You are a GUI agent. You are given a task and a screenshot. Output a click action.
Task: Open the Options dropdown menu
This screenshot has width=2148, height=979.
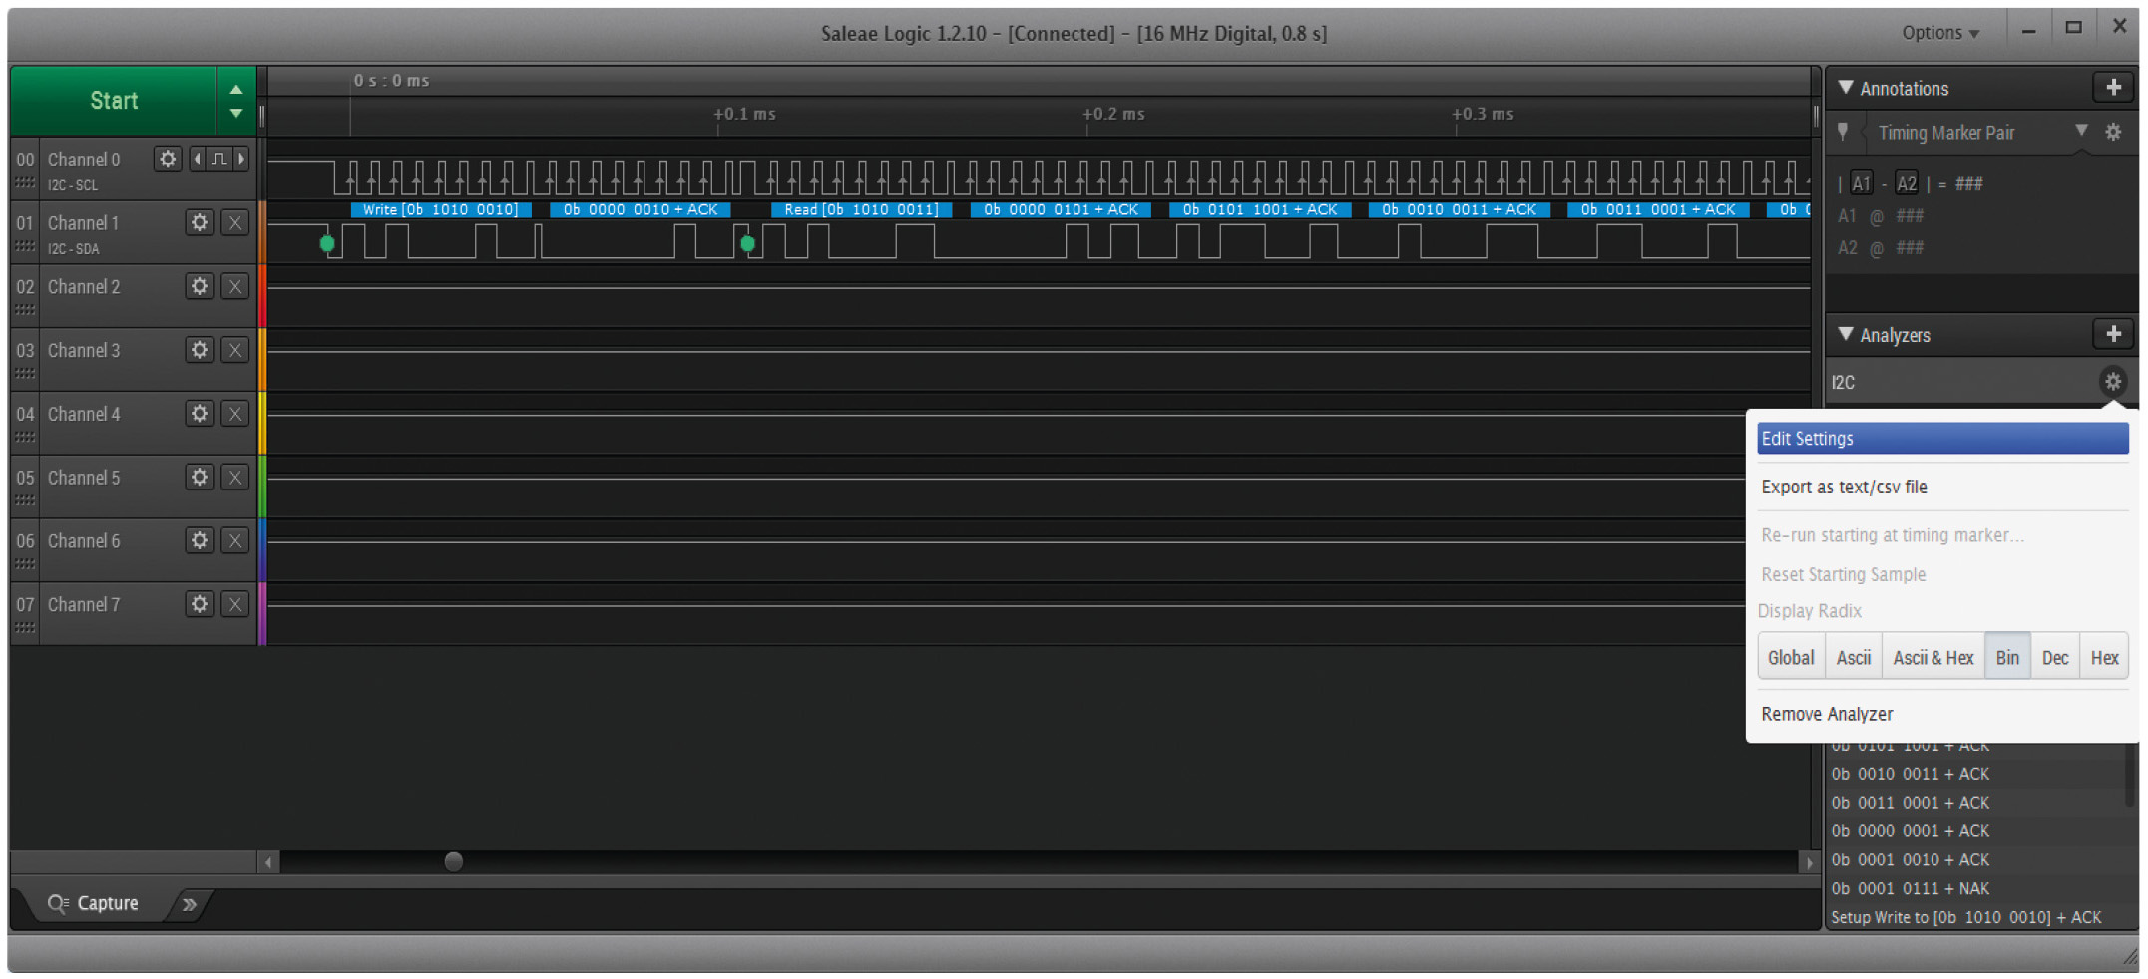pyautogui.click(x=1939, y=33)
